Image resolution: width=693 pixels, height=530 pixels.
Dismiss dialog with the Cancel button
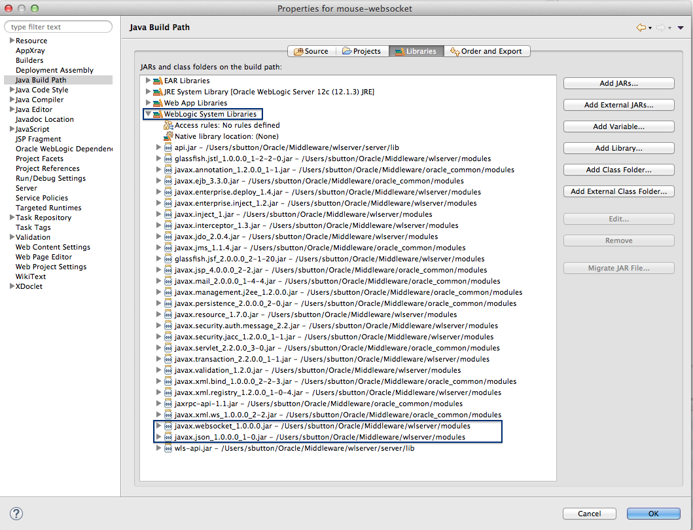pyautogui.click(x=589, y=514)
